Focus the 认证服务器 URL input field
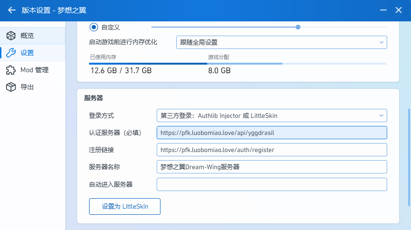 (271, 133)
